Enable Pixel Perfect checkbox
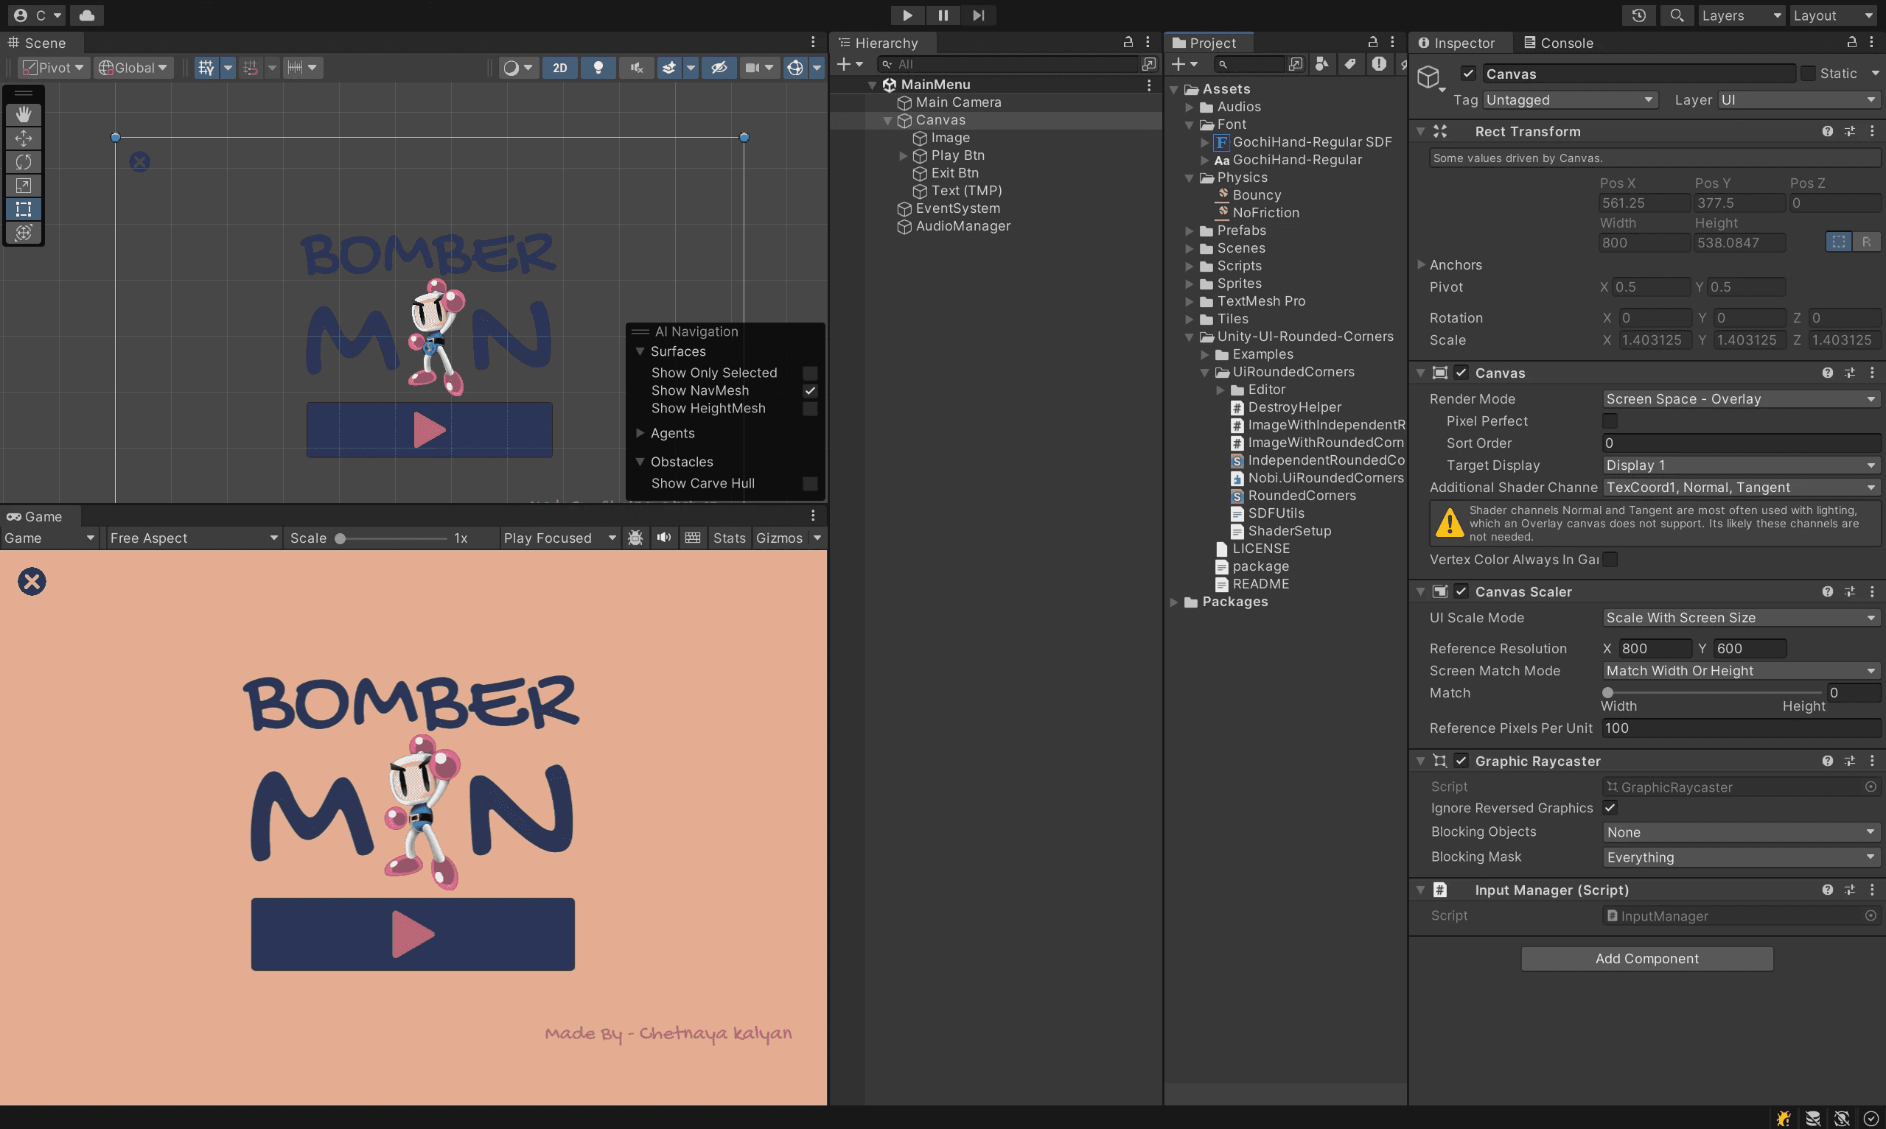This screenshot has height=1129, width=1886. coord(1610,421)
